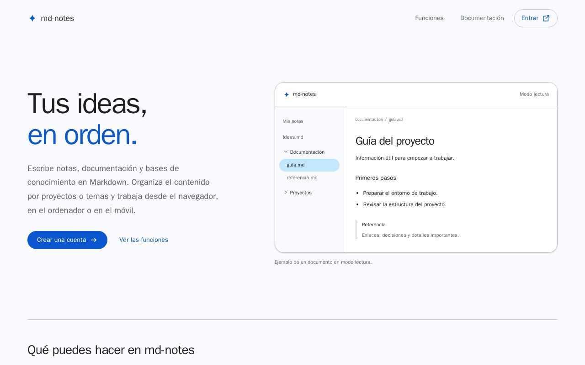Collapse the Documentación folder chevron
Image resolution: width=585 pixels, height=365 pixels.
286,152
